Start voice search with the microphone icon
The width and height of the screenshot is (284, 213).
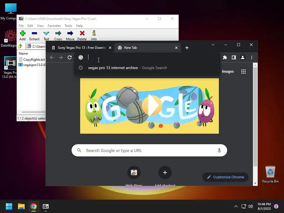coord(219,150)
